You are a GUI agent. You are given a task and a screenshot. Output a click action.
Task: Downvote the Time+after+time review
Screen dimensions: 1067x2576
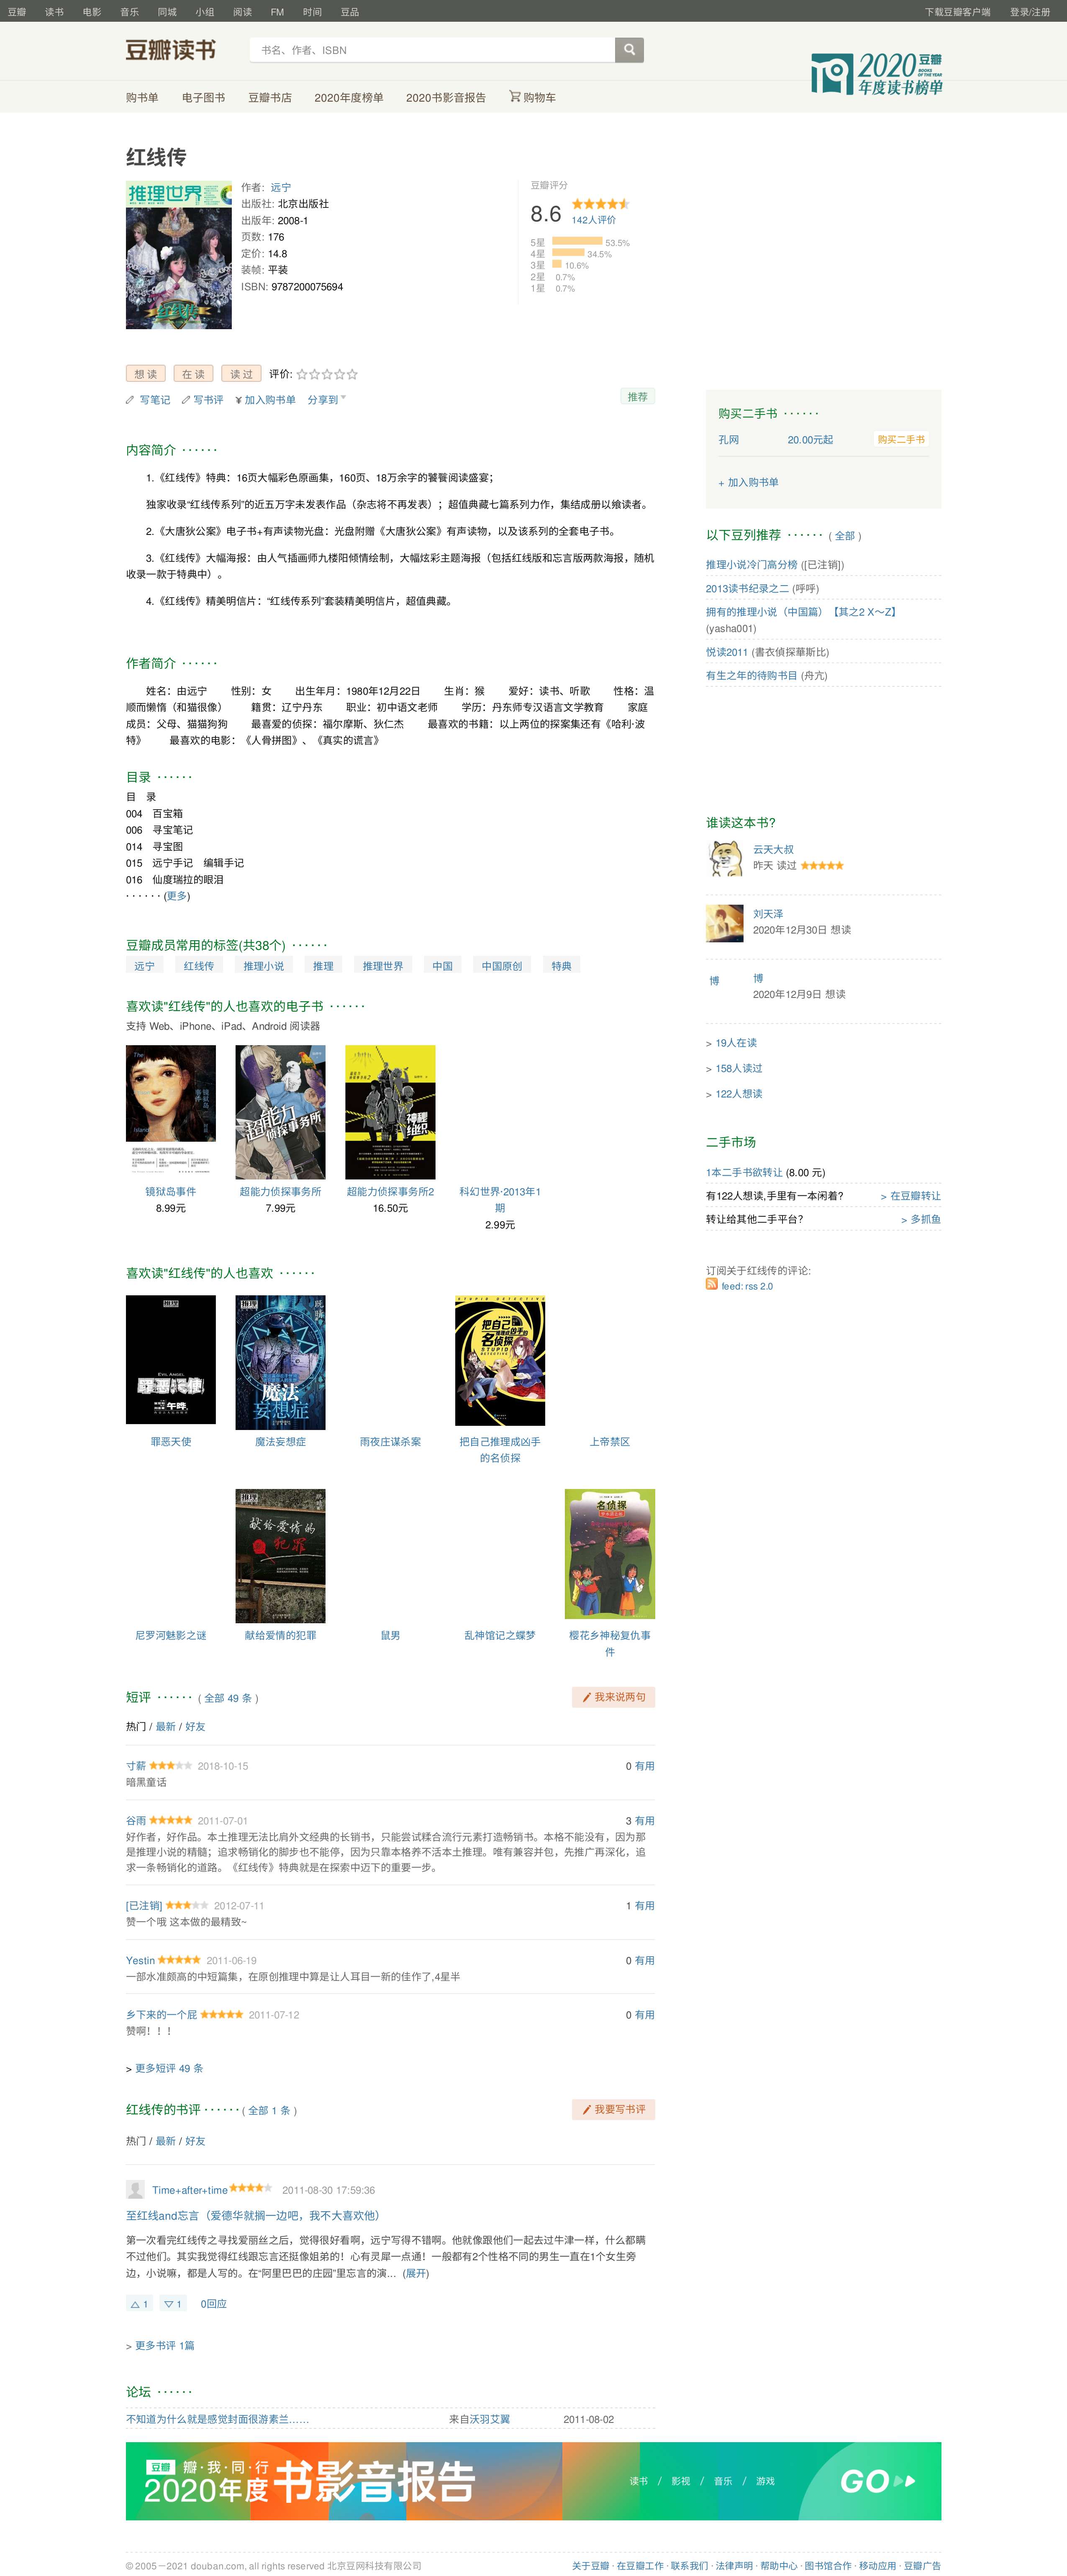172,2304
